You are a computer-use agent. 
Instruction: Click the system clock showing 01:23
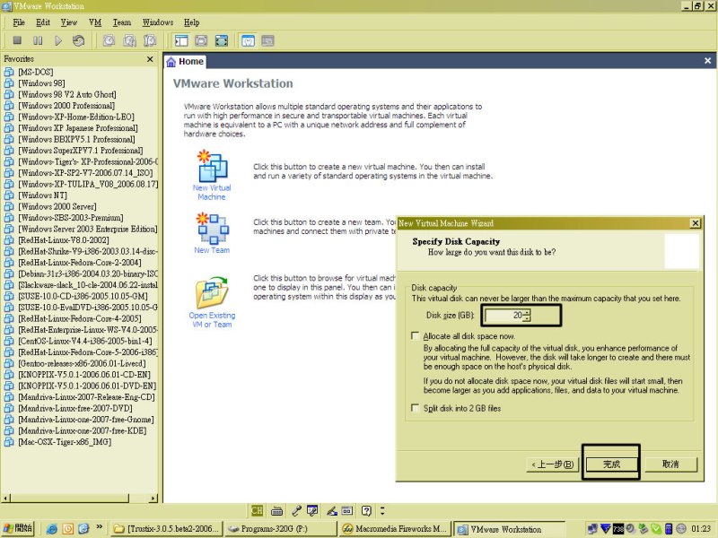[x=701, y=529]
